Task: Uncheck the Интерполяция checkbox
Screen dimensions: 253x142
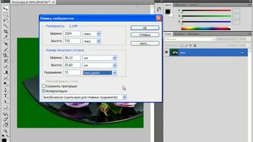Action: [43, 91]
